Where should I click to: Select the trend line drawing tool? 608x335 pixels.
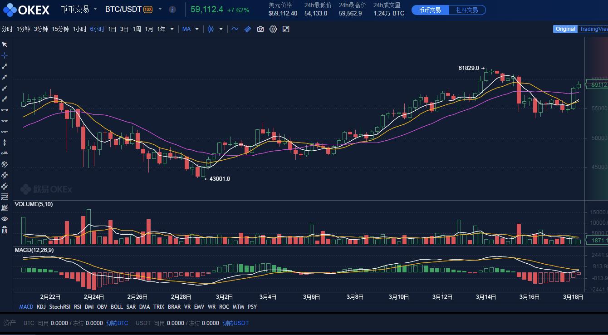pos(5,66)
